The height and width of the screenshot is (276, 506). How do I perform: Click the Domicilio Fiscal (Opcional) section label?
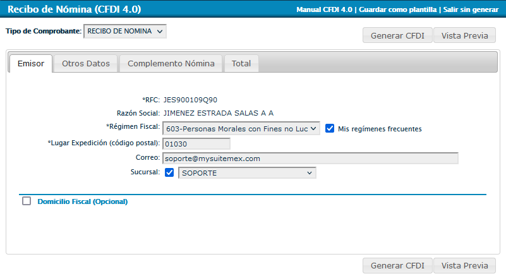[83, 202]
